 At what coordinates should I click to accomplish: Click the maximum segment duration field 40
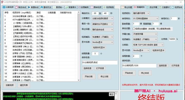click(105, 13)
